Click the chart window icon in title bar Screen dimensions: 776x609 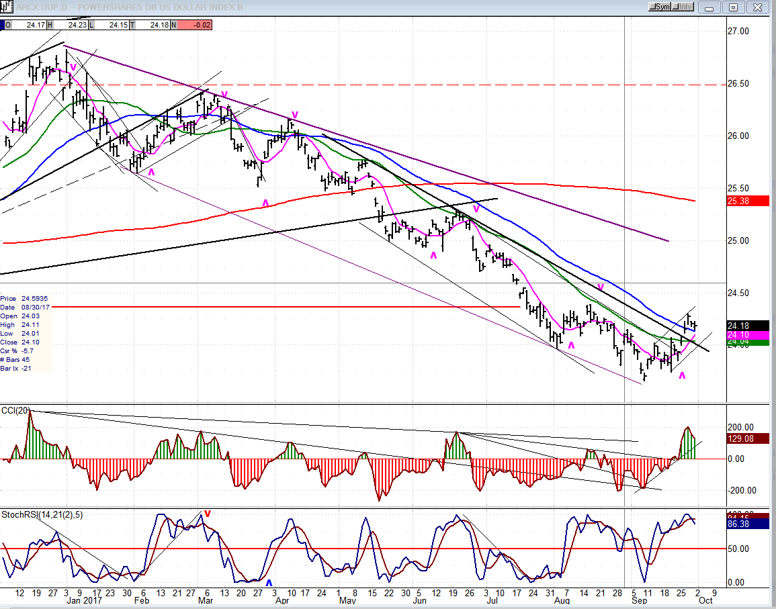point(7,7)
